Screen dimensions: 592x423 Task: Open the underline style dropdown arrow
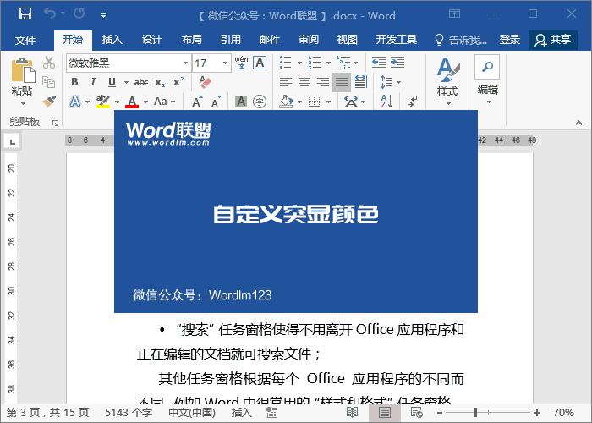[126, 82]
